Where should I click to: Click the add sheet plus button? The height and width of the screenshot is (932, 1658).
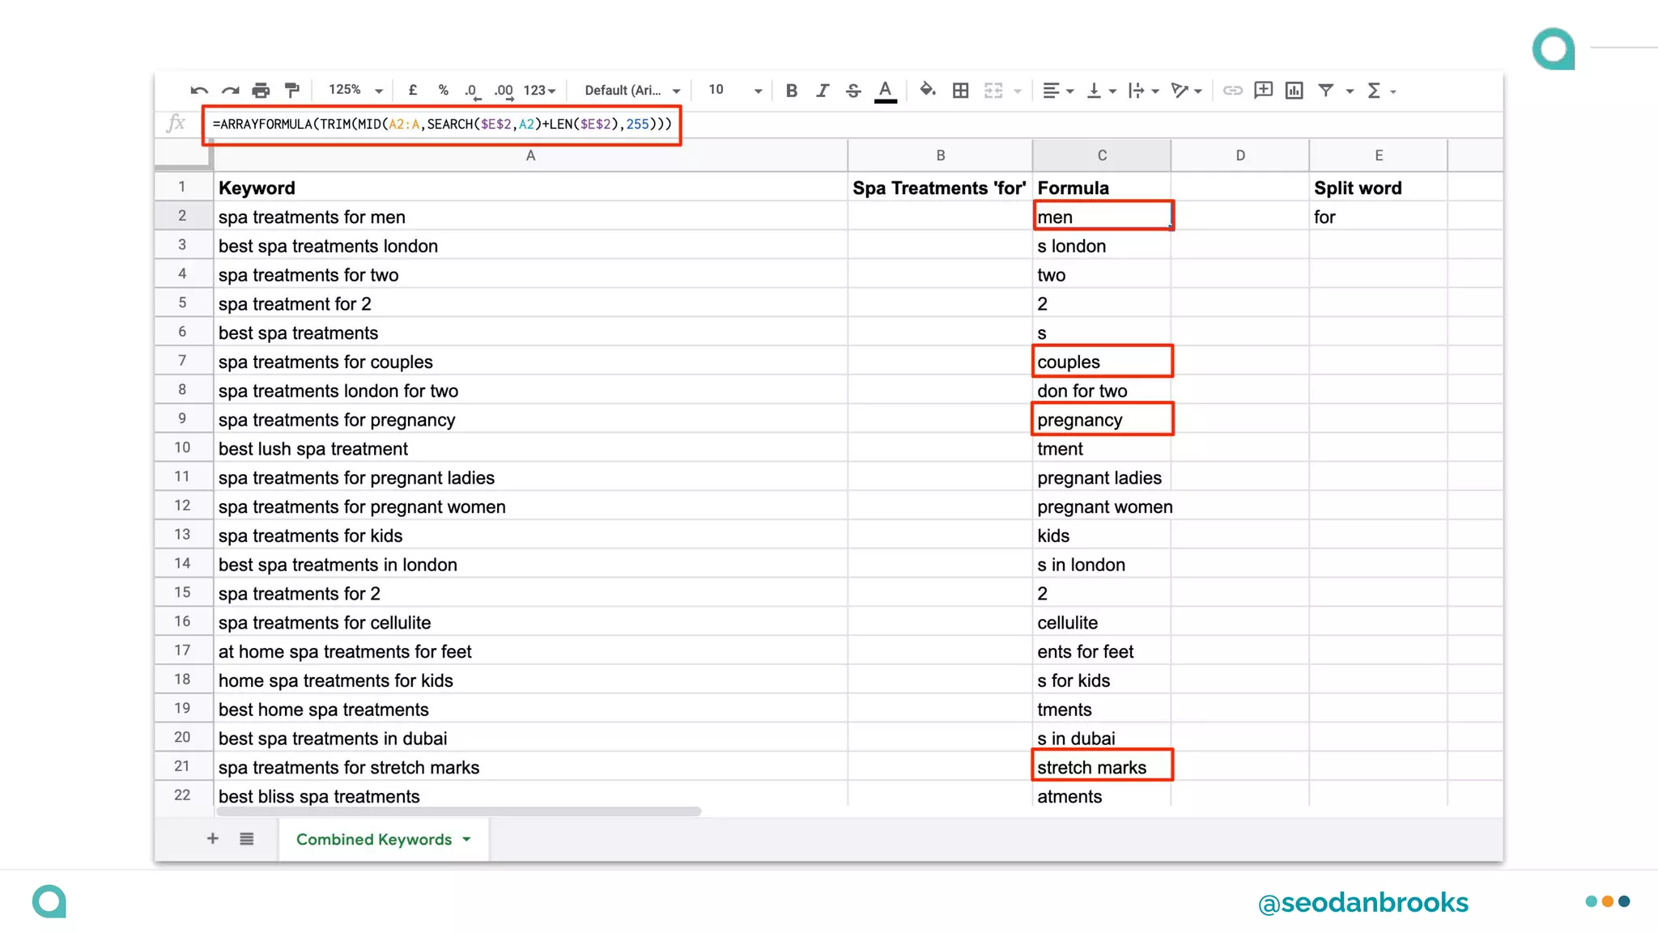(213, 839)
